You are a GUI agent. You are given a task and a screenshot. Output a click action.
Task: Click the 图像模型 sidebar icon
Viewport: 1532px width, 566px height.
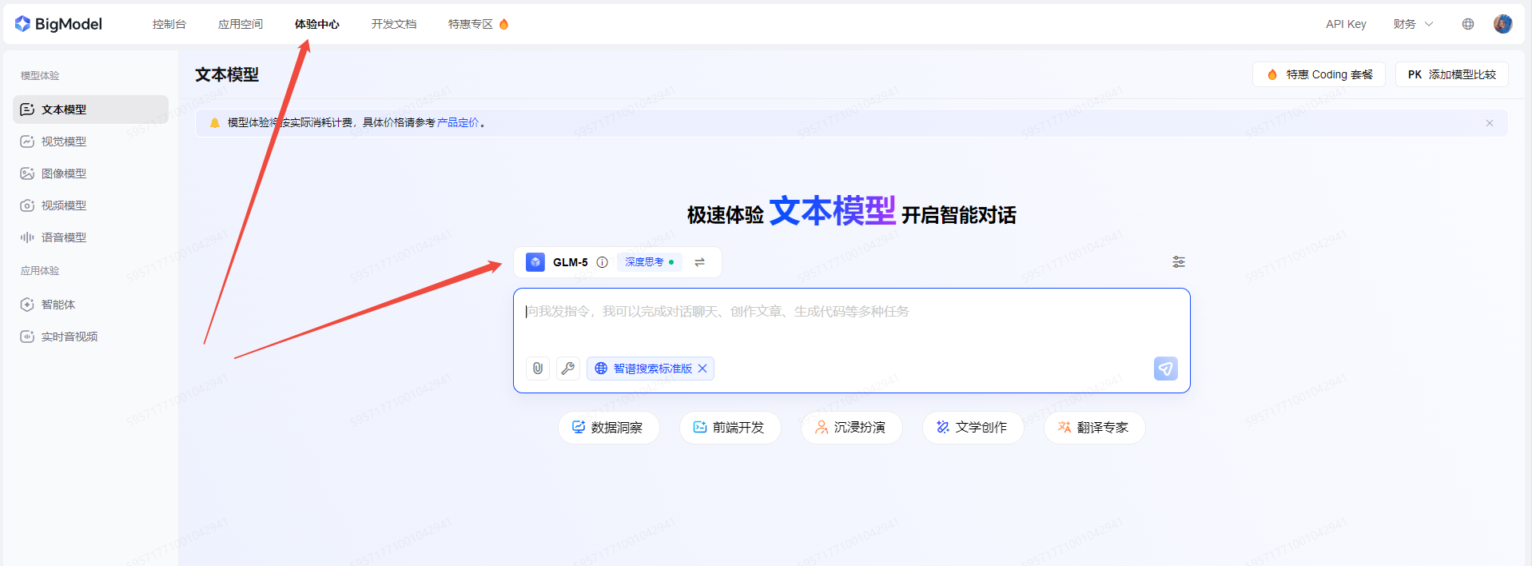click(27, 173)
